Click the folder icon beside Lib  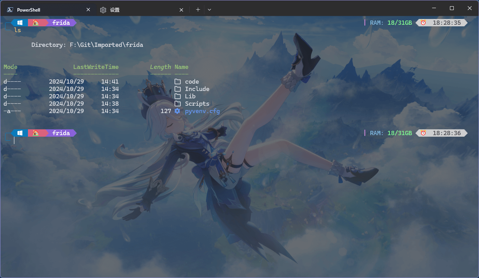[x=178, y=96]
